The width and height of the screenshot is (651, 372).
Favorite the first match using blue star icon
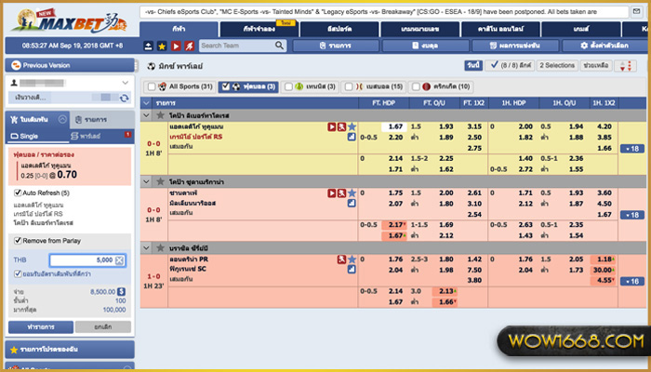(352, 126)
